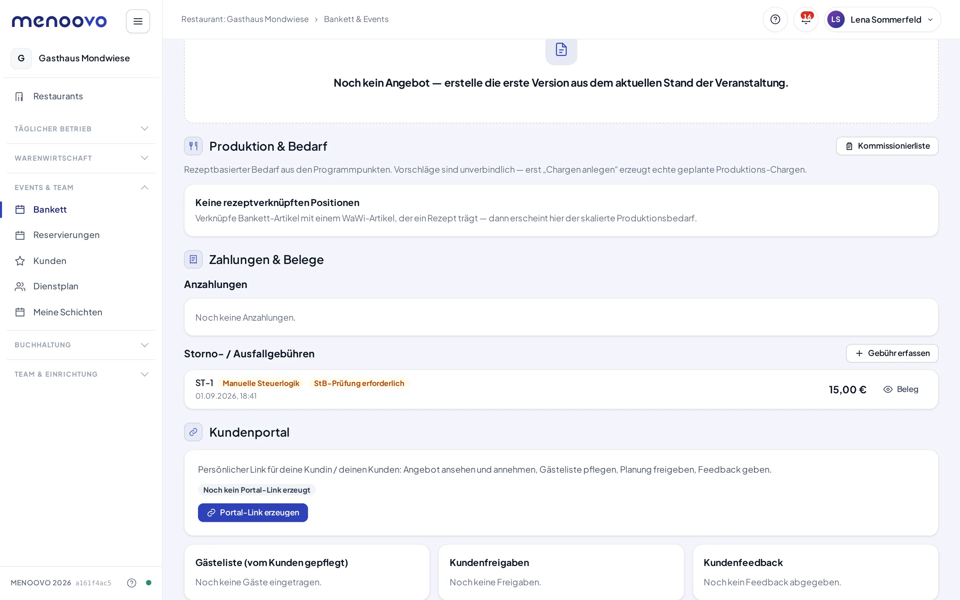Open Meine Schichten in sidebar
This screenshot has height=600, width=960.
[x=81, y=312]
